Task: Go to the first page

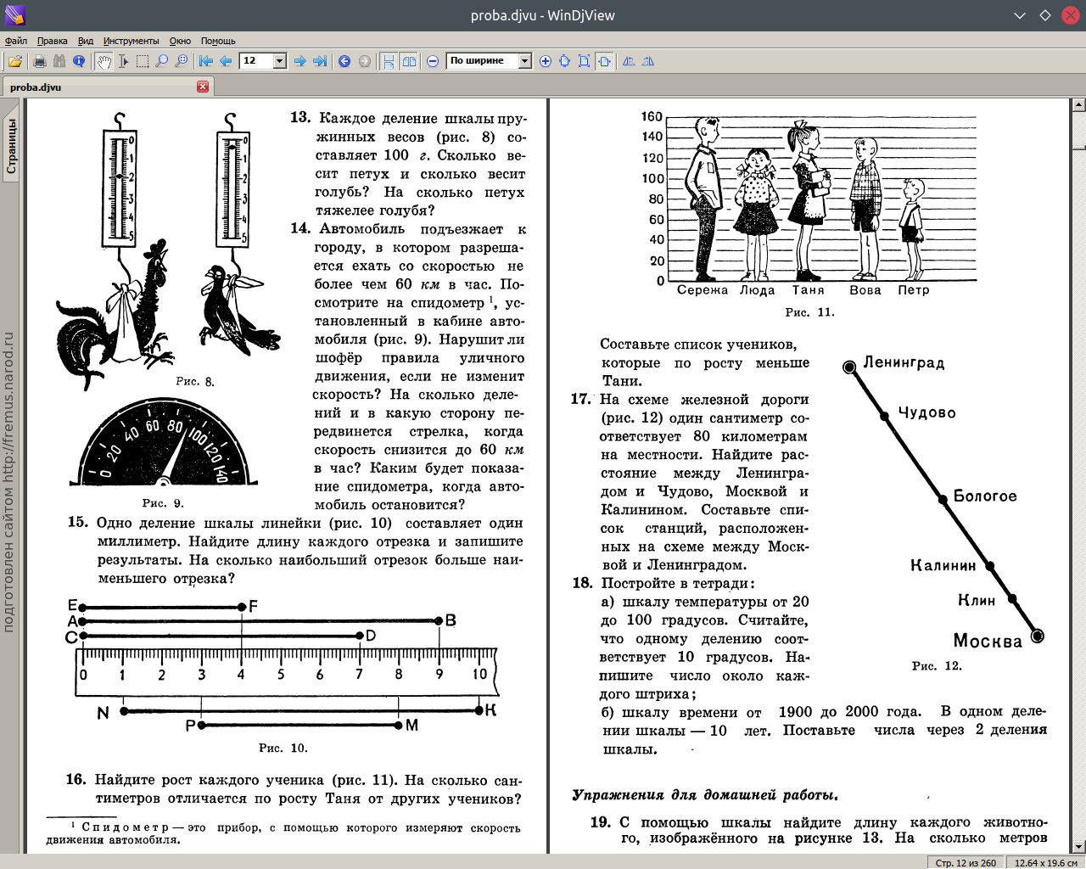Action: pos(206,61)
